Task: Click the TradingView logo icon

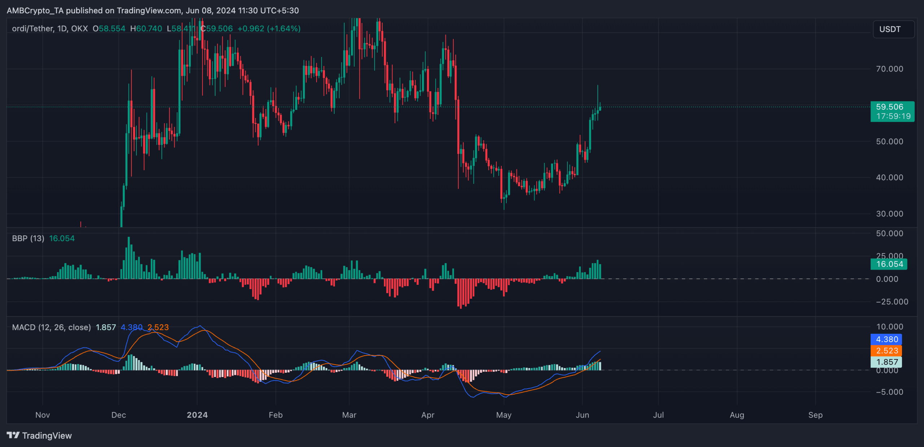Action: pyautogui.click(x=13, y=435)
